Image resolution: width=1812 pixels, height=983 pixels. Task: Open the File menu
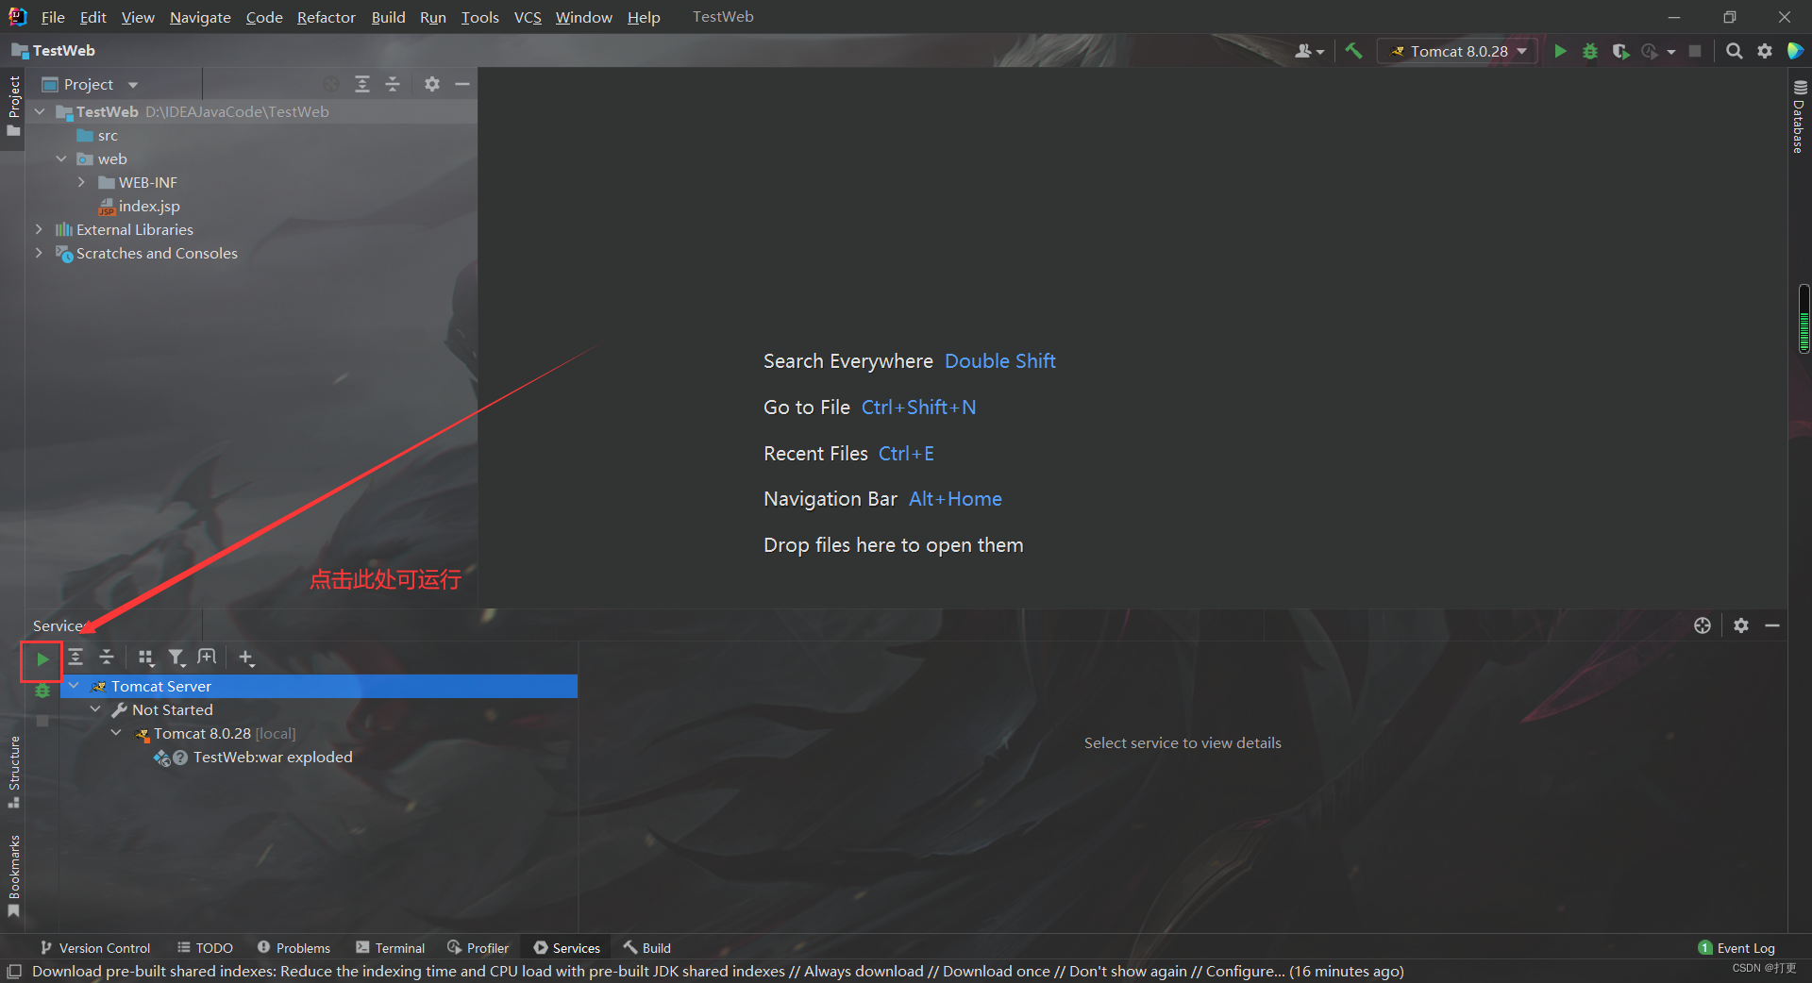53,17
